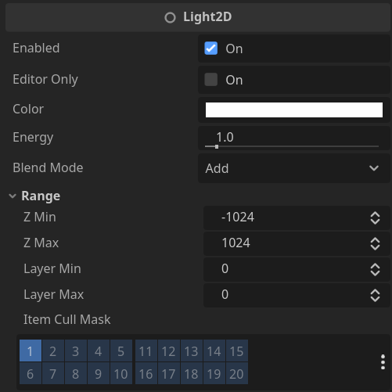Click the Z Min stepper arrows

375,218
